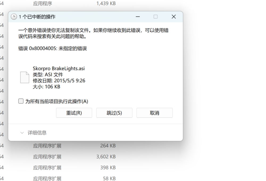Screen dimensions: 266x181
Task: Expand the 详细信息 section
Action: click(37, 133)
